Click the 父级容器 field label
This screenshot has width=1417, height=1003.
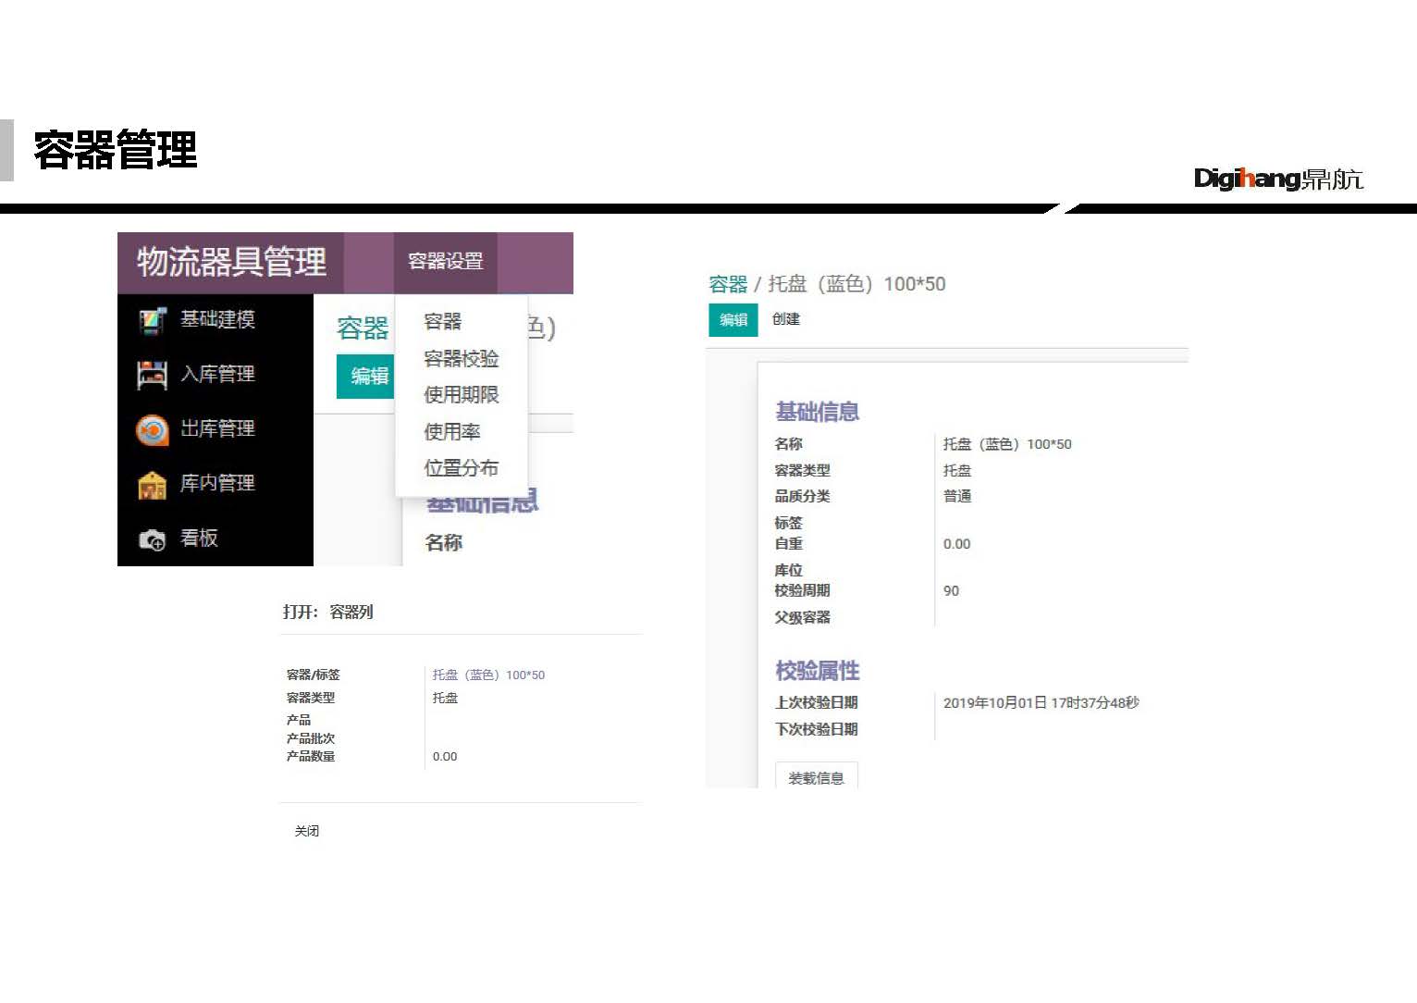pos(802,617)
